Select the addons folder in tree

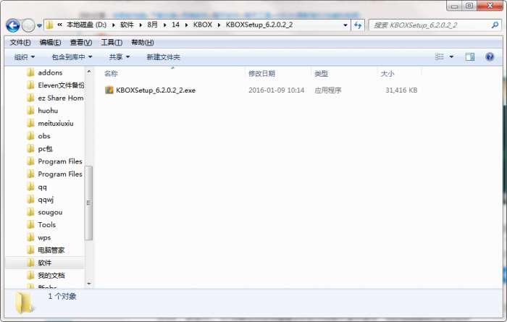50,72
